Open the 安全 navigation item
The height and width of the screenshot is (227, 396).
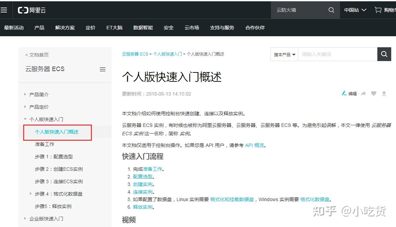(168, 28)
